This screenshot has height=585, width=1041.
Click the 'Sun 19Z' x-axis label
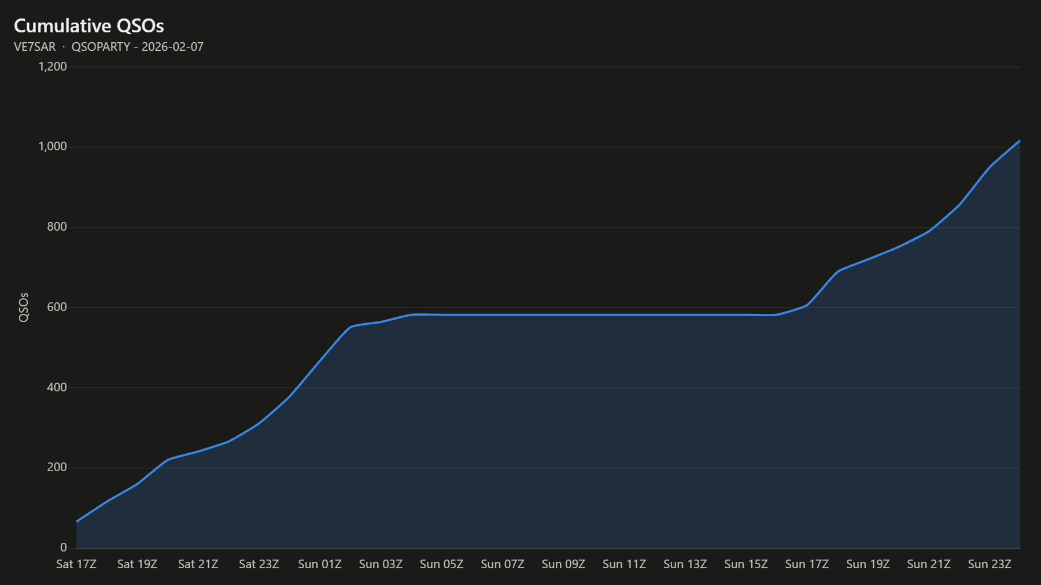[x=868, y=564]
